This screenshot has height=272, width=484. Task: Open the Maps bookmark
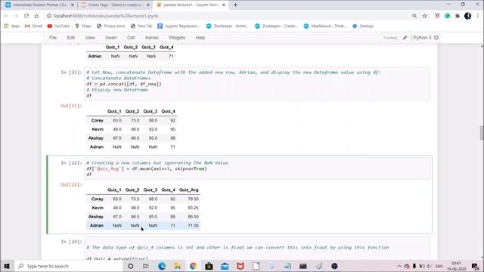(x=83, y=26)
